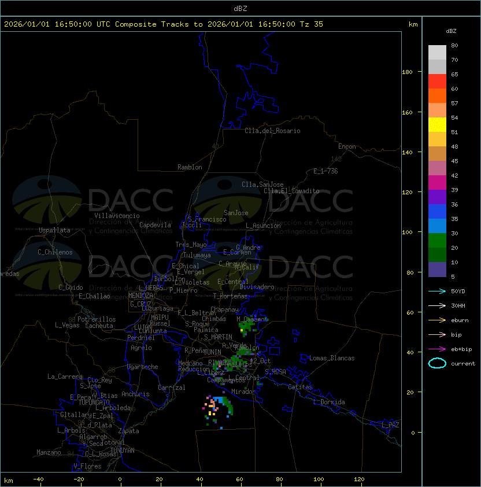Click the 'Lomas_Blancas' map label
This screenshot has height=487, width=481.
tap(332, 358)
